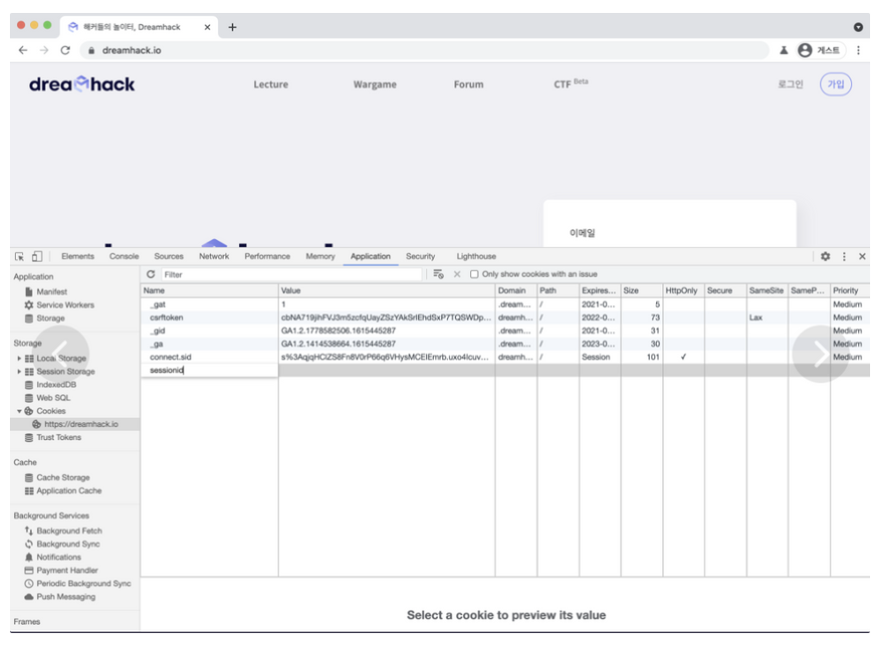Enable Only show cookies with an issue
The width and height of the screenshot is (886, 651).
click(474, 274)
